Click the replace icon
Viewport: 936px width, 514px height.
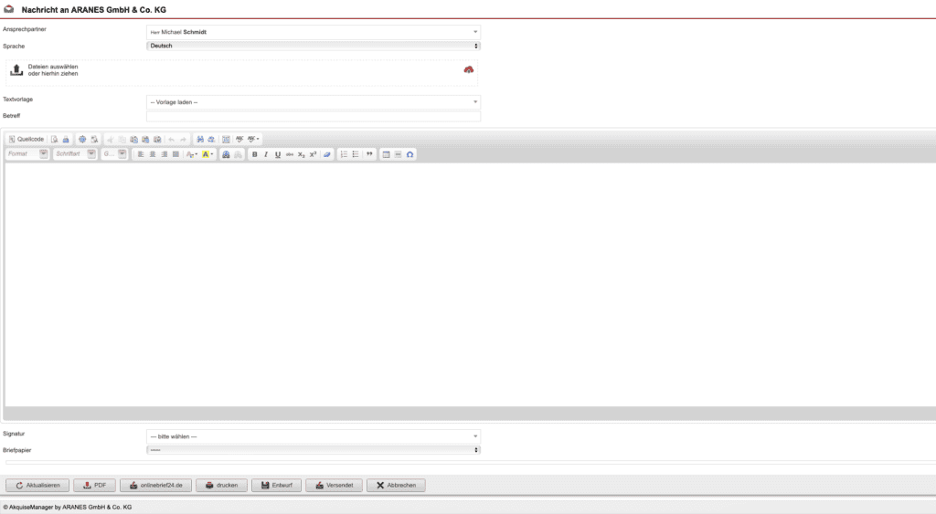click(211, 139)
